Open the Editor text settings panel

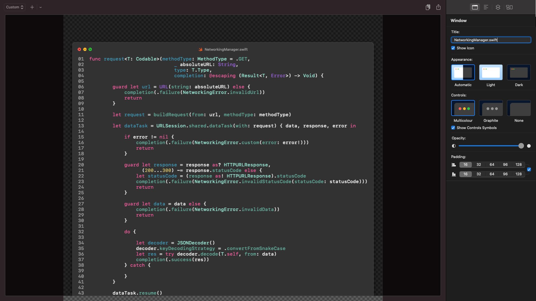(486, 7)
